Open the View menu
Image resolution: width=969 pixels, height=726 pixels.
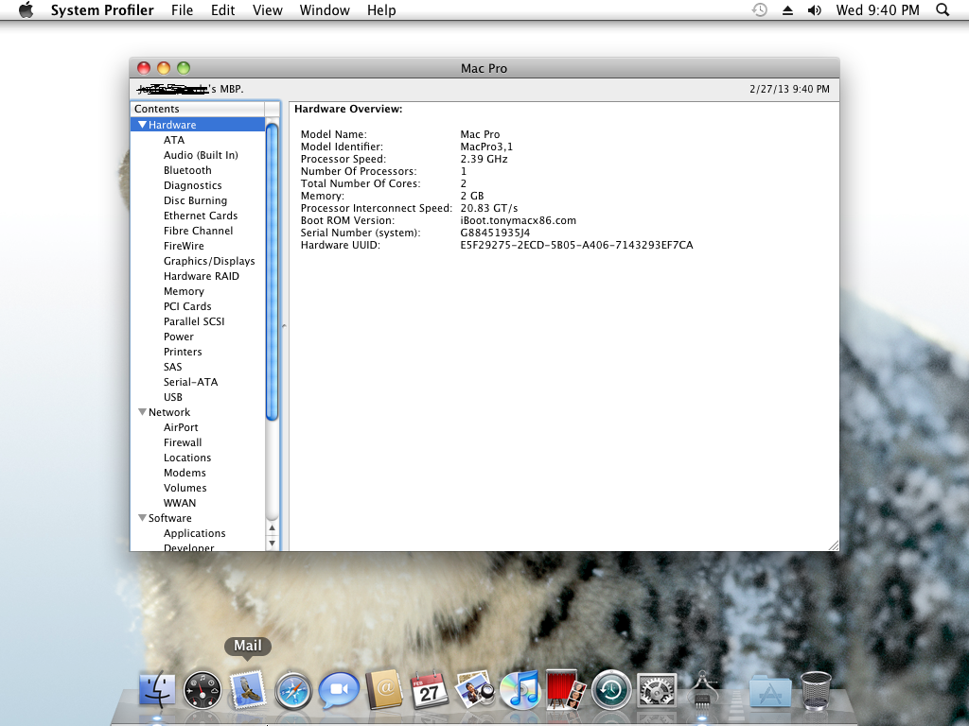pos(268,10)
